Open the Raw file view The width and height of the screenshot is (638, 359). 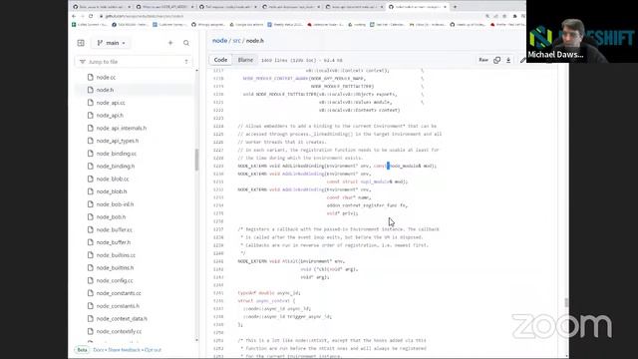(x=483, y=60)
